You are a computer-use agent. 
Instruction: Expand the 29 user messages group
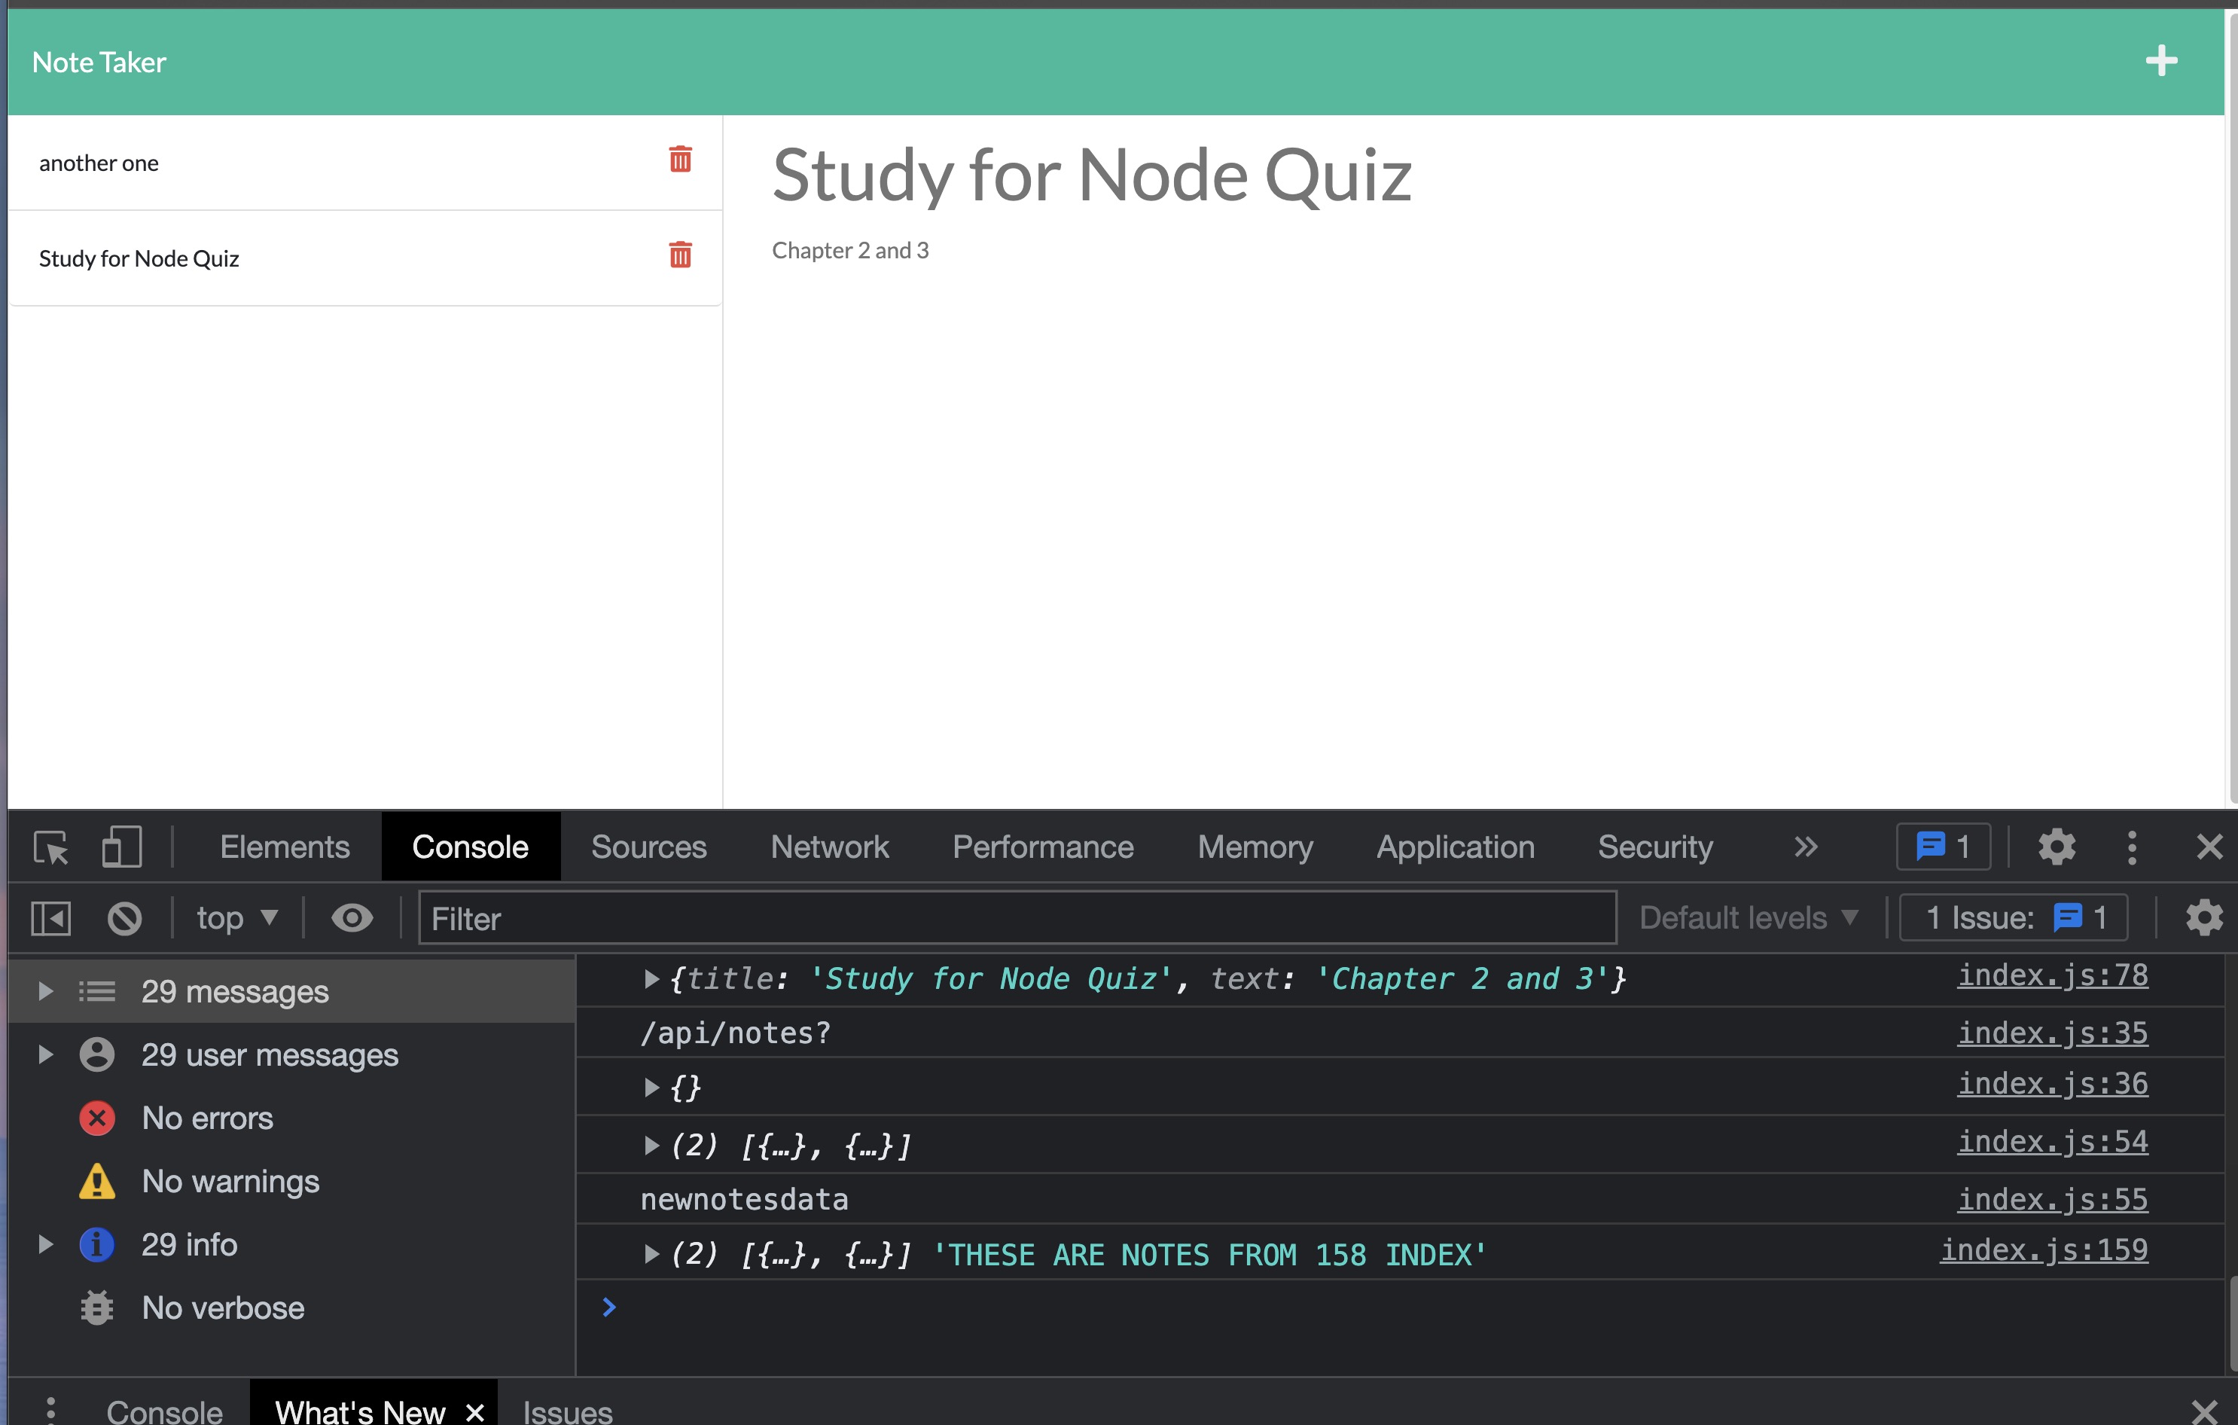click(44, 1055)
